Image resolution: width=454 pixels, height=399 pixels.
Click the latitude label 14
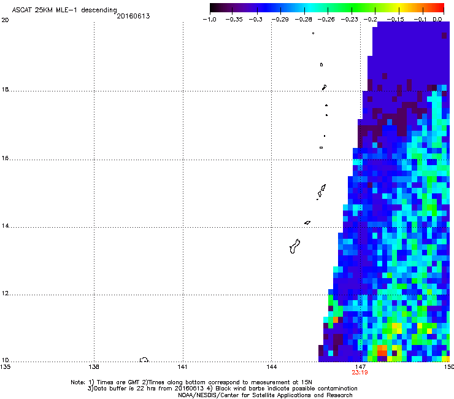point(5,226)
